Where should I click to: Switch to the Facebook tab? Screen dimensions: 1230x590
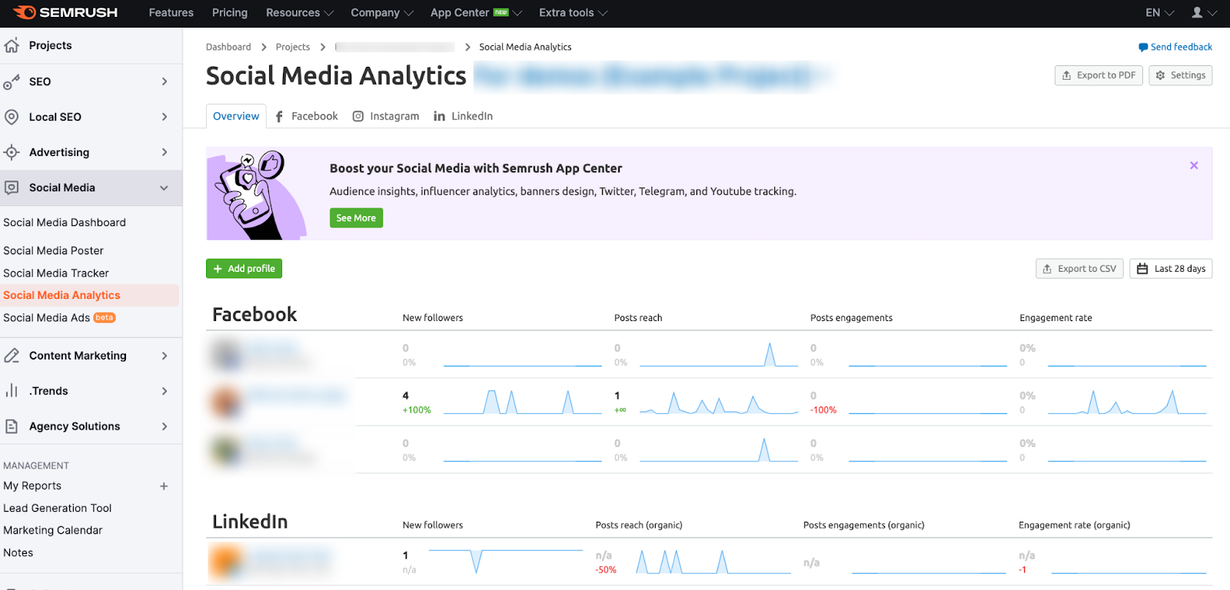pos(307,116)
